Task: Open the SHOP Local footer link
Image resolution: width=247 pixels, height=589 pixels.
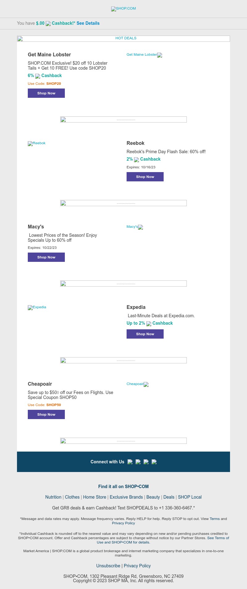Action: click(x=190, y=497)
